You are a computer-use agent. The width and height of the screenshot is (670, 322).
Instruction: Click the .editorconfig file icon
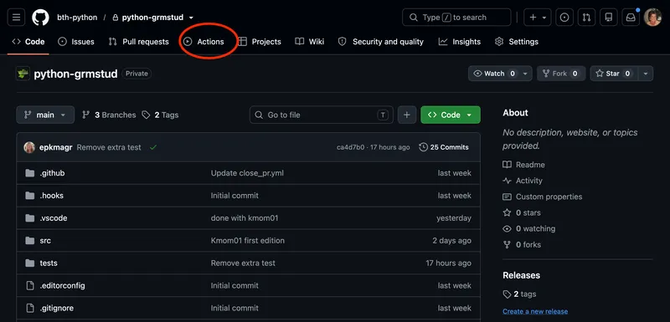click(30, 286)
